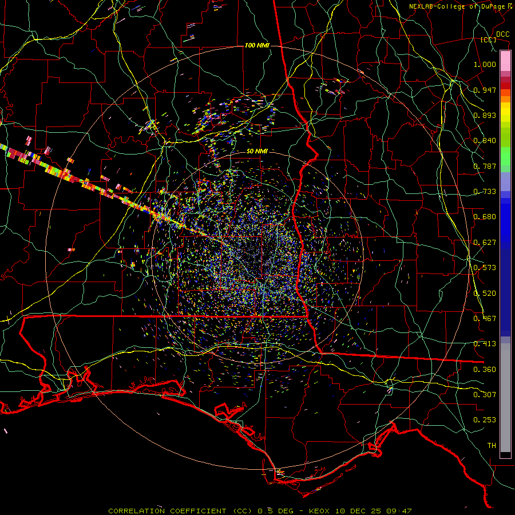Screen dimensions: 515x515
Task: Click the 0.733 legend value
Action: point(485,192)
